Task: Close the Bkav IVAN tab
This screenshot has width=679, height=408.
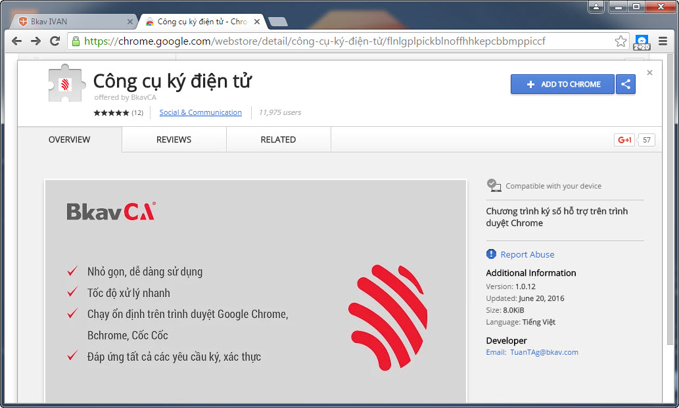Action: [x=130, y=22]
